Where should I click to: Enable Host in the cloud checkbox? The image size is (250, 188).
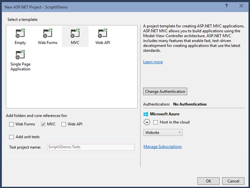(155, 122)
